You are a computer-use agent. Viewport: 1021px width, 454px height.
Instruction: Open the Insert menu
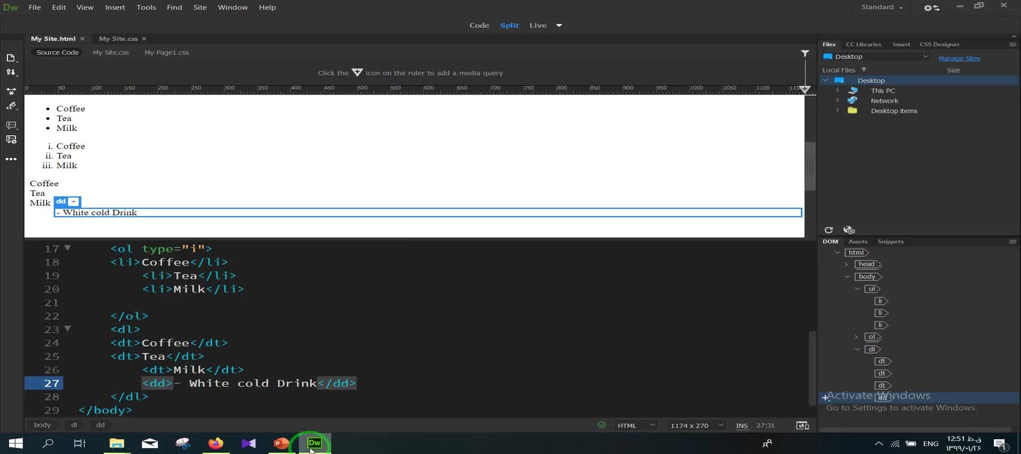pos(115,7)
